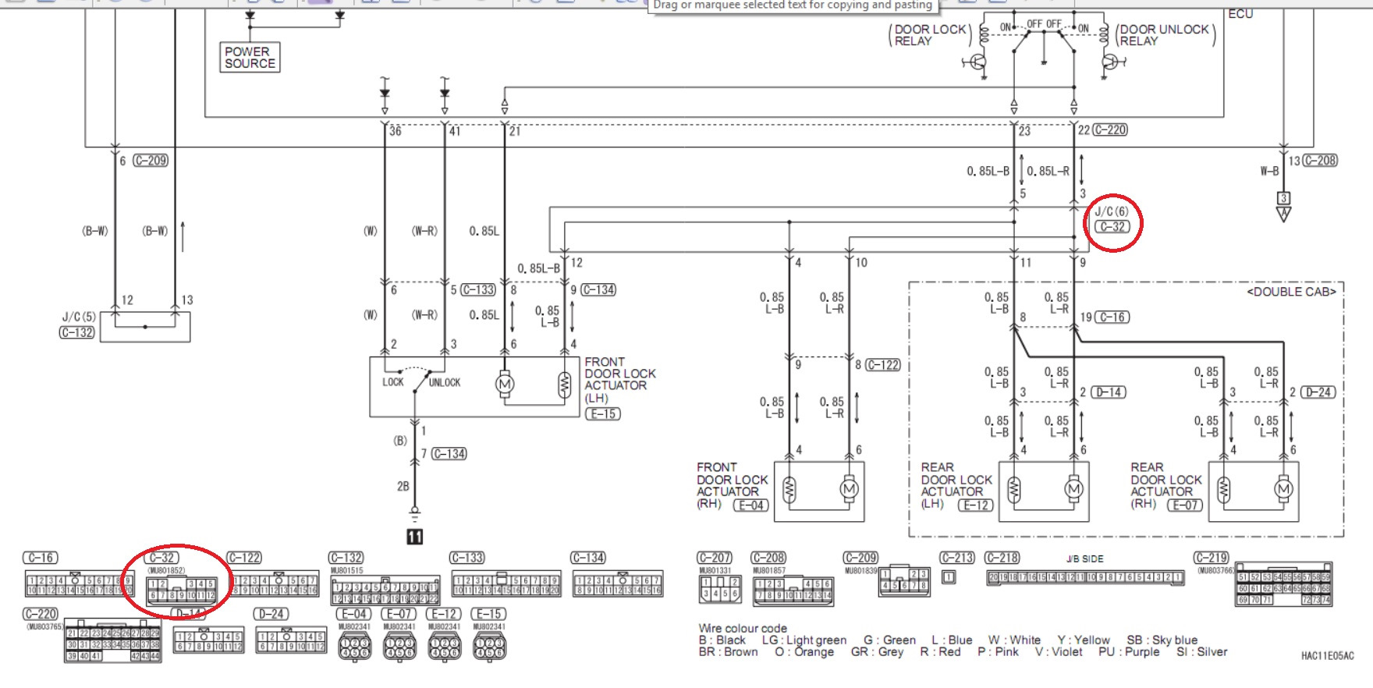The image size is (1373, 688).
Task: Select the DOOR UNLOCK RELAY label
Action: pyautogui.click(x=1164, y=35)
